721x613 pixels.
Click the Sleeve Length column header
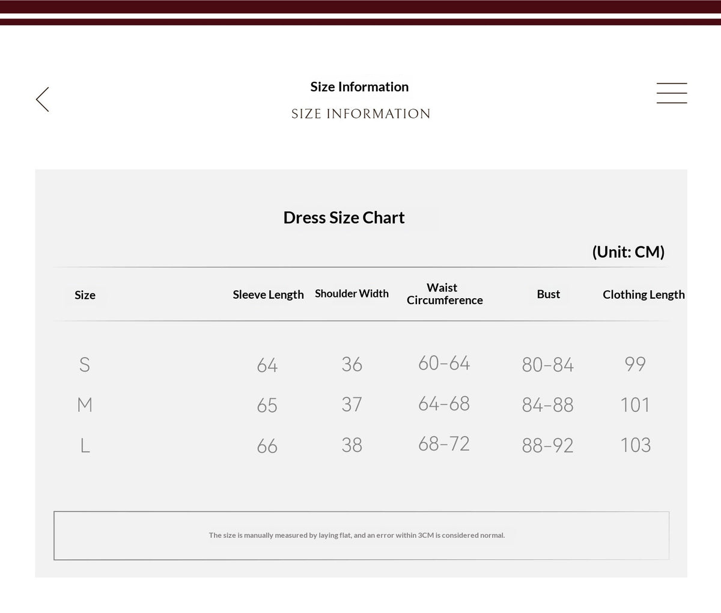tap(268, 294)
